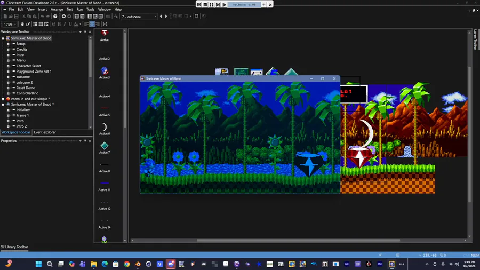This screenshot has width=480, height=270.
Task: Open Blender from the taskbar
Action: tap(138, 264)
